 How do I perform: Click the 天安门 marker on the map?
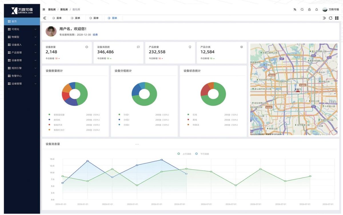coord(298,90)
